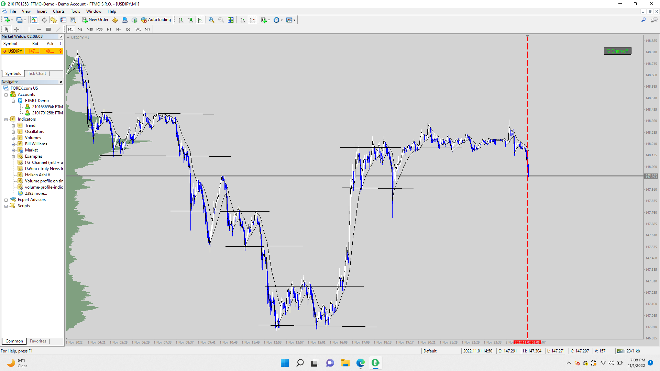Select the trendline drawing tool
This screenshot has height=371, width=660.
pyautogui.click(x=58, y=30)
